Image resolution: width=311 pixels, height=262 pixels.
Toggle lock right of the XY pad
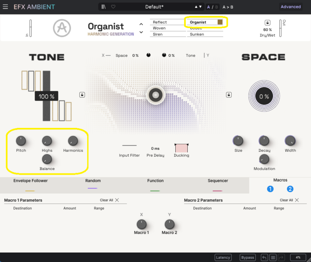tap(229, 95)
